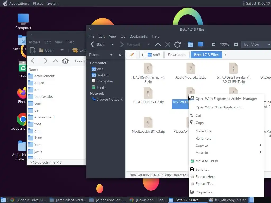Open the Applications menu in the top panel
Viewport: 271px width, 203px height.
pos(19,3)
